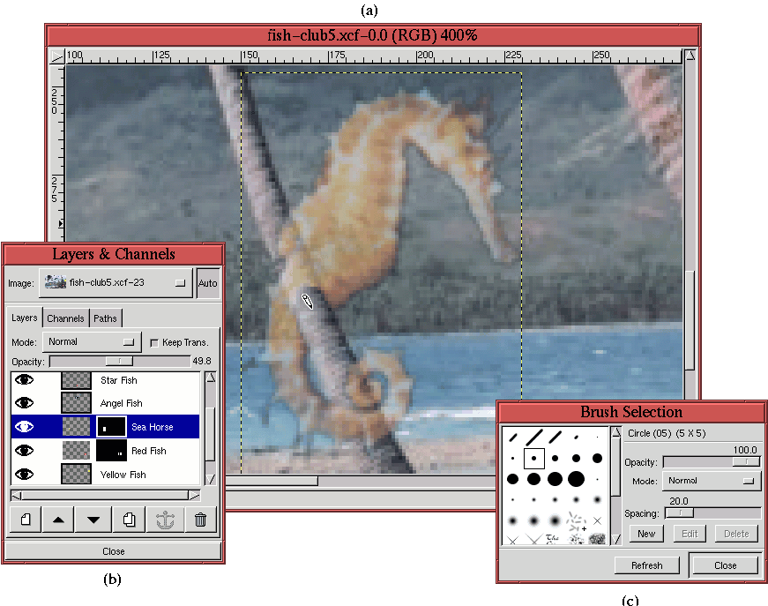This screenshot has height=606, width=768.
Task: Open the Mode dropdown in Brush Selection
Action: pos(712,482)
